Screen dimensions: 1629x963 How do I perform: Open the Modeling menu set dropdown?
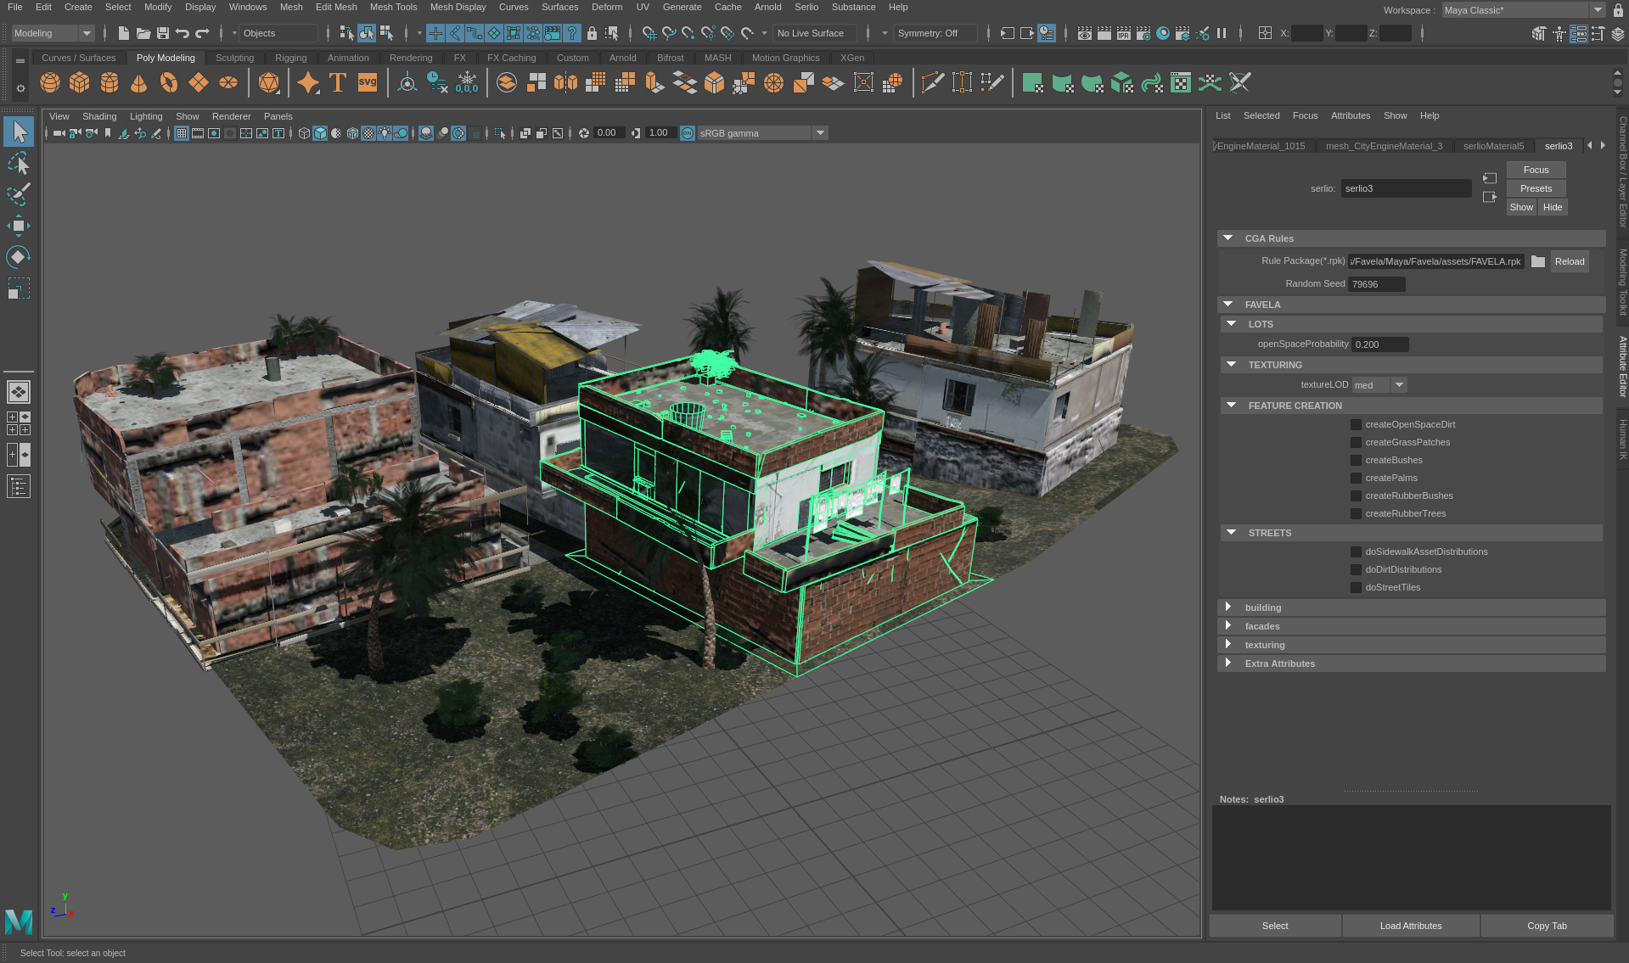point(53,33)
